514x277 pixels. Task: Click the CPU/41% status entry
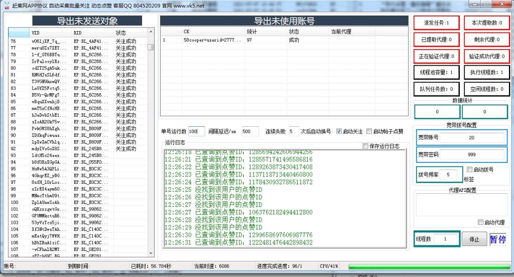click(x=329, y=266)
